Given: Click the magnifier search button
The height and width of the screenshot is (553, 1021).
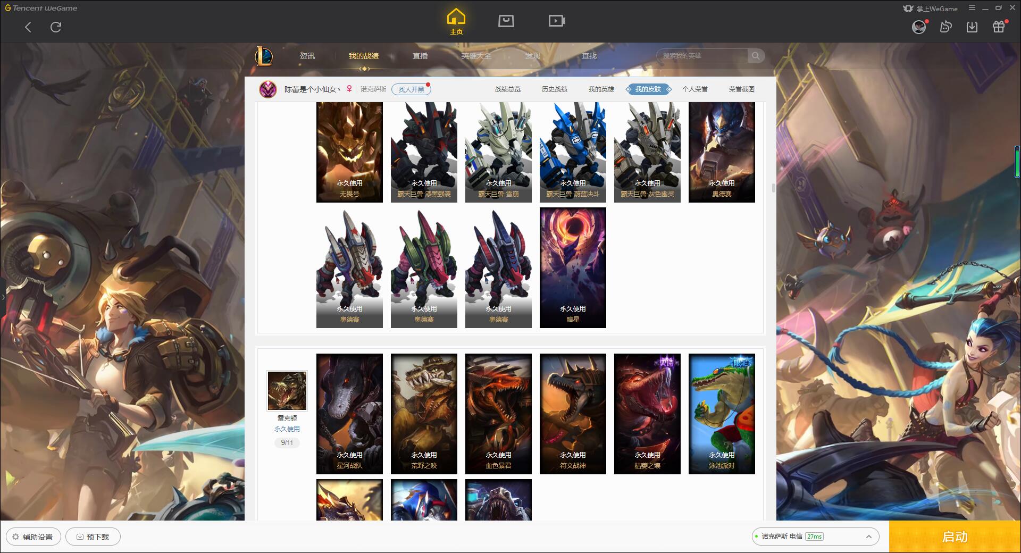Looking at the screenshot, I should point(756,56).
